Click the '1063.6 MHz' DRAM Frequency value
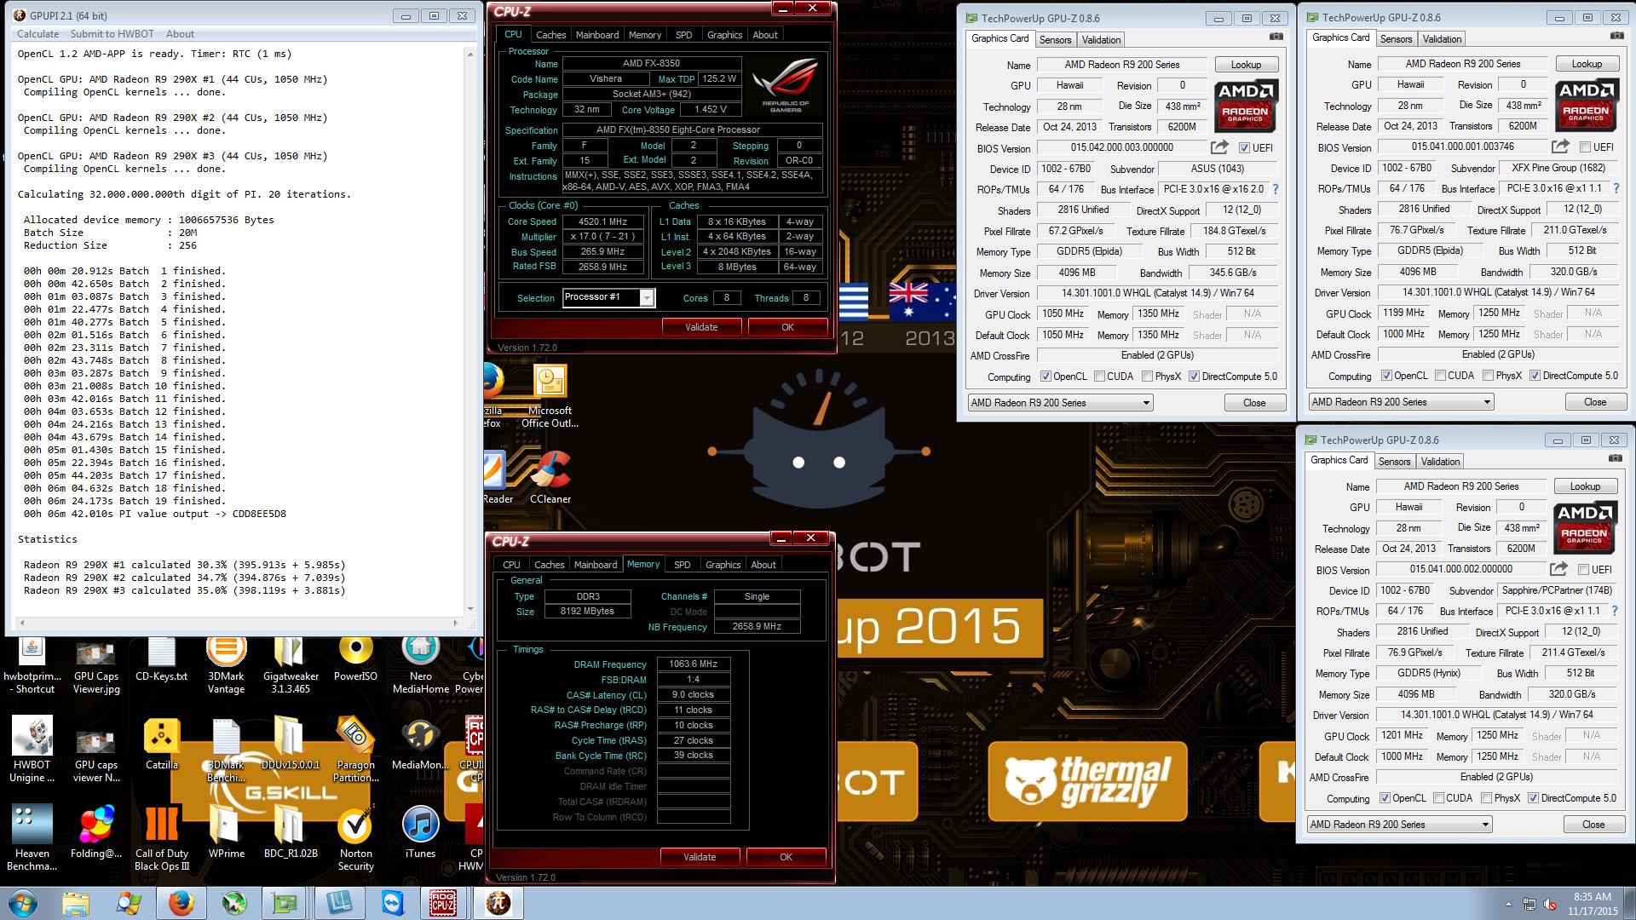Screen dimensions: 1636x920 pos(693,664)
